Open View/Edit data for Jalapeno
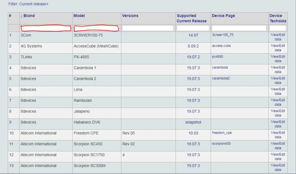 278,113
